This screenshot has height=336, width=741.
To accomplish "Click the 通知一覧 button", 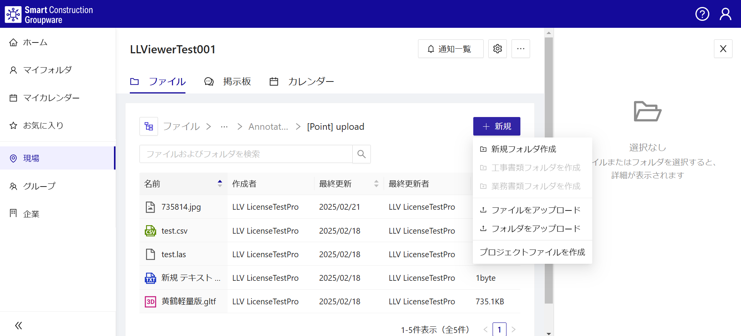I will 450,49.
